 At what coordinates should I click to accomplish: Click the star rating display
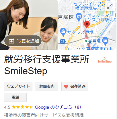pos(22,107)
